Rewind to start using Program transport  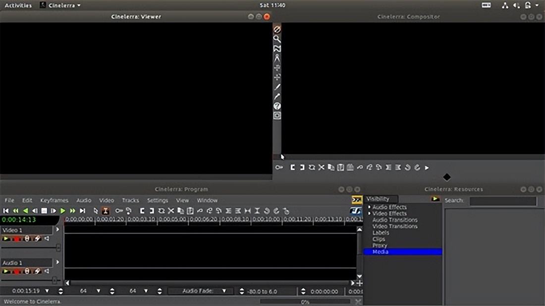(x=6, y=211)
